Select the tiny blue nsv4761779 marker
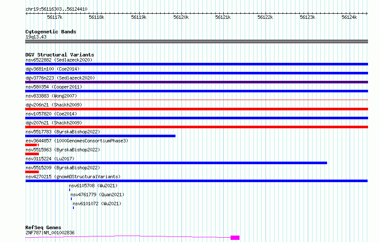Image resolution: width=380 pixels, height=242 pixels. coord(71,199)
